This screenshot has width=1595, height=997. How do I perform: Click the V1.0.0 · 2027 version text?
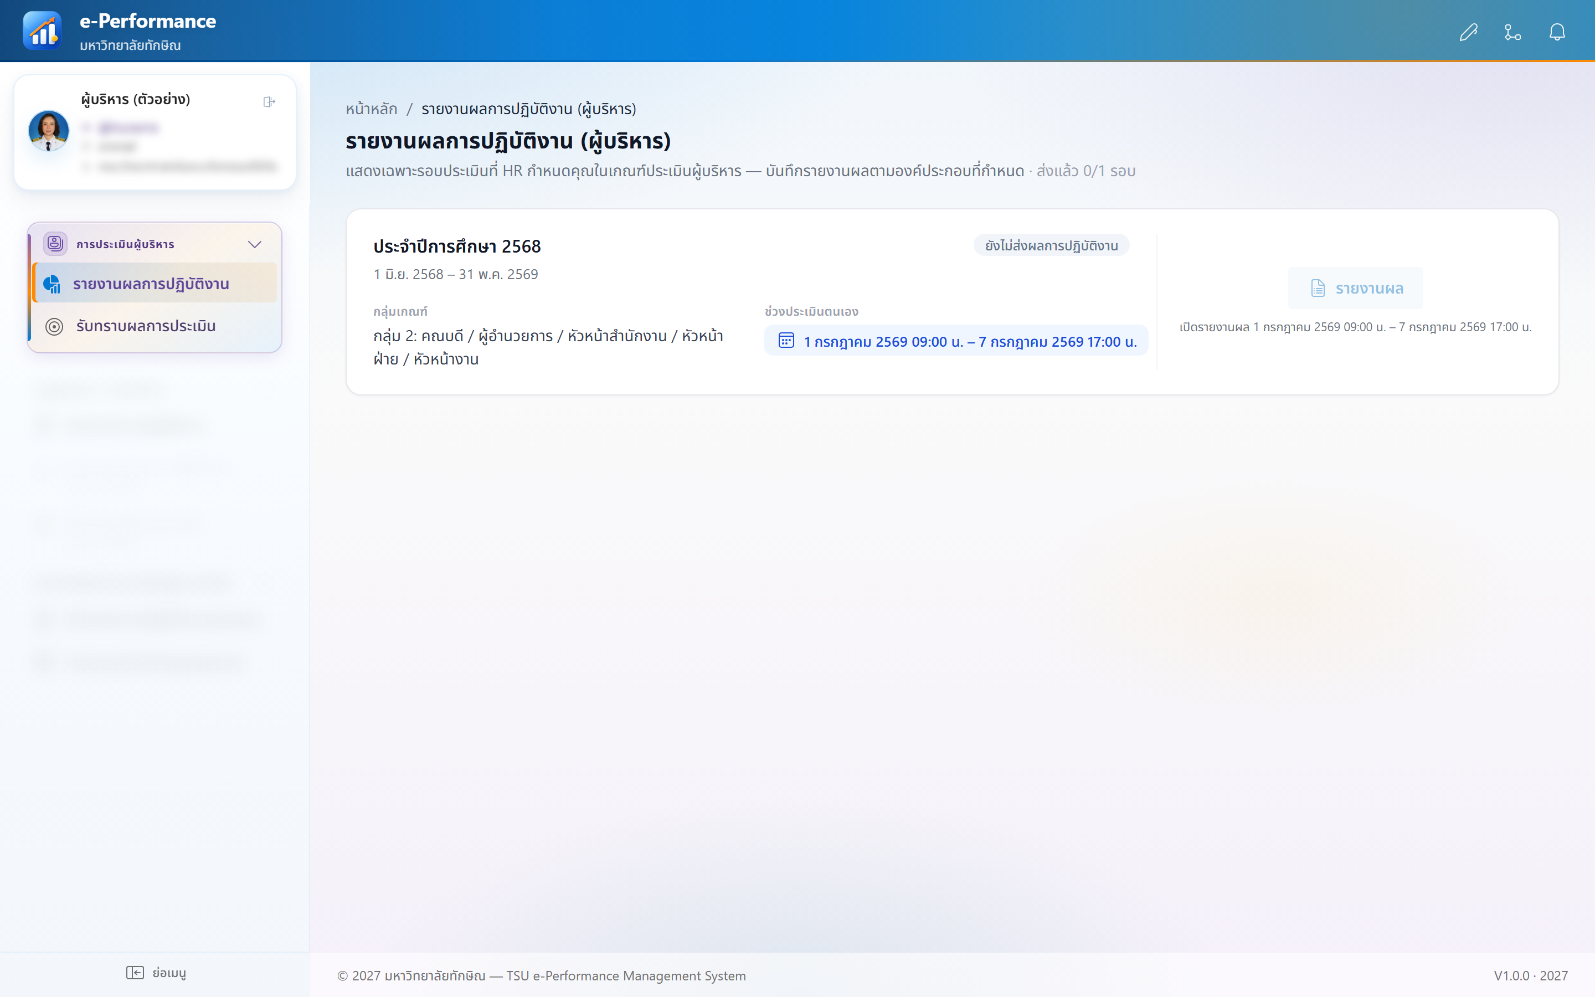1530,975
